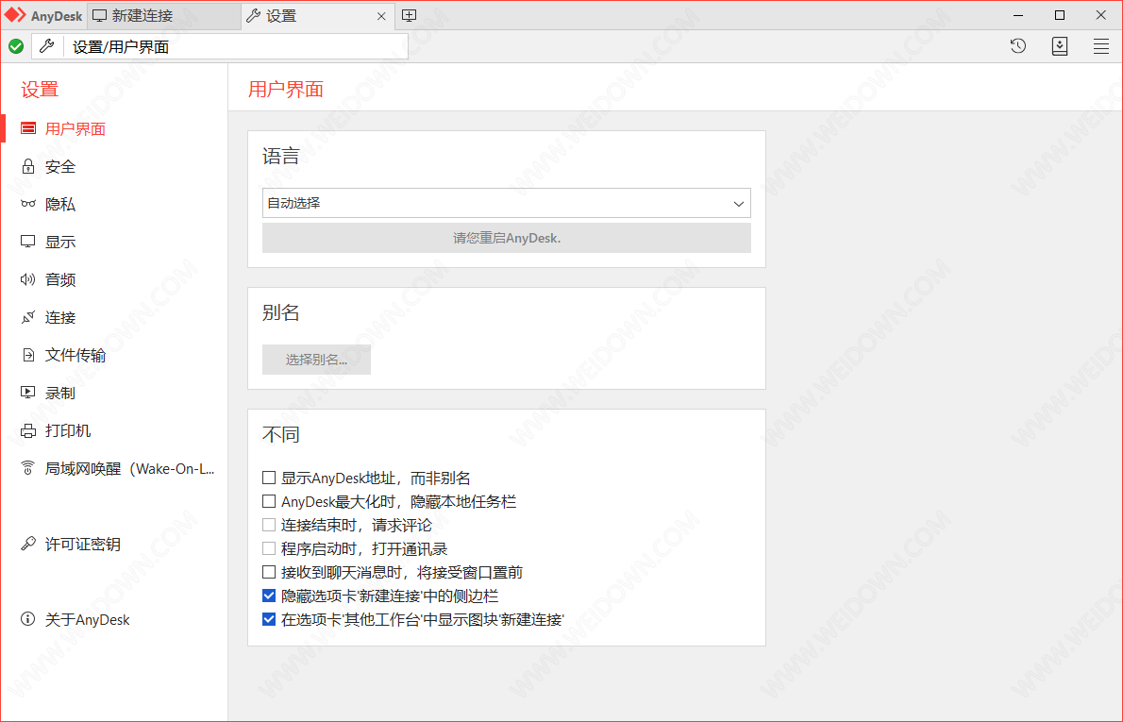Open the address book download icon

point(1059,46)
